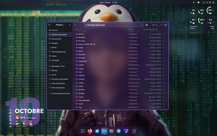The height and width of the screenshot is (136, 217).
Task: Launch Thunderbird from the dock
Action: point(97,131)
